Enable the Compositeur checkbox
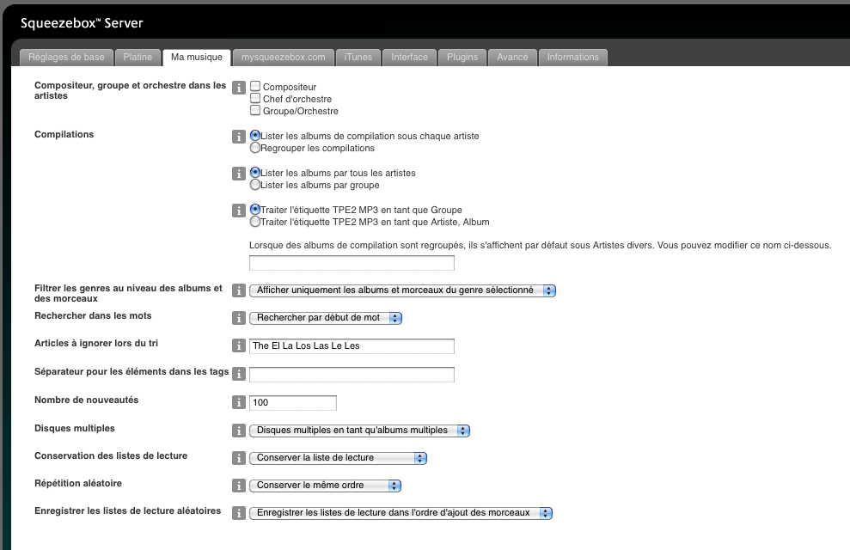The image size is (850, 550). point(255,86)
